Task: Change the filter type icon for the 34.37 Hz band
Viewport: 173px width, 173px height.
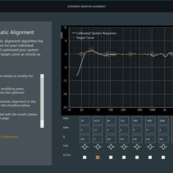Action: coord(98,147)
